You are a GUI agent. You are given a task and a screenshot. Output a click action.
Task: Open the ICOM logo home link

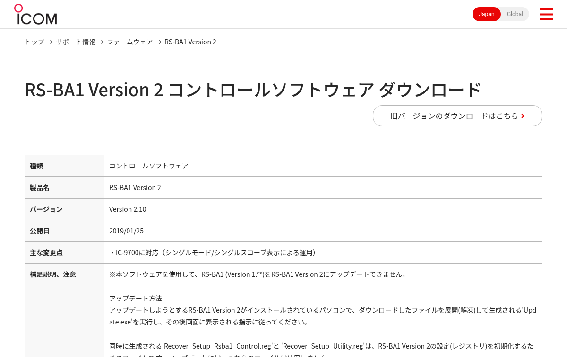(x=35, y=14)
